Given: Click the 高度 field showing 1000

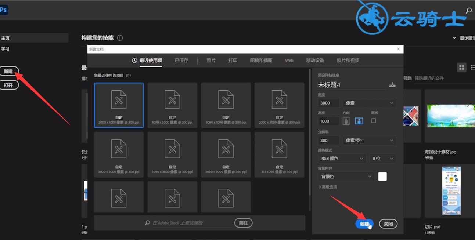Looking at the screenshot, I should pyautogui.click(x=328, y=121).
